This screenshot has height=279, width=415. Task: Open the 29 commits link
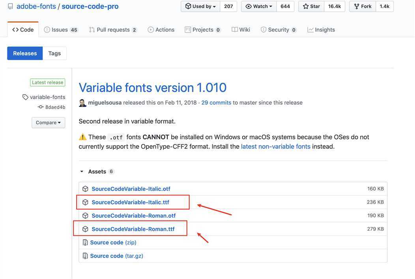pyautogui.click(x=216, y=102)
